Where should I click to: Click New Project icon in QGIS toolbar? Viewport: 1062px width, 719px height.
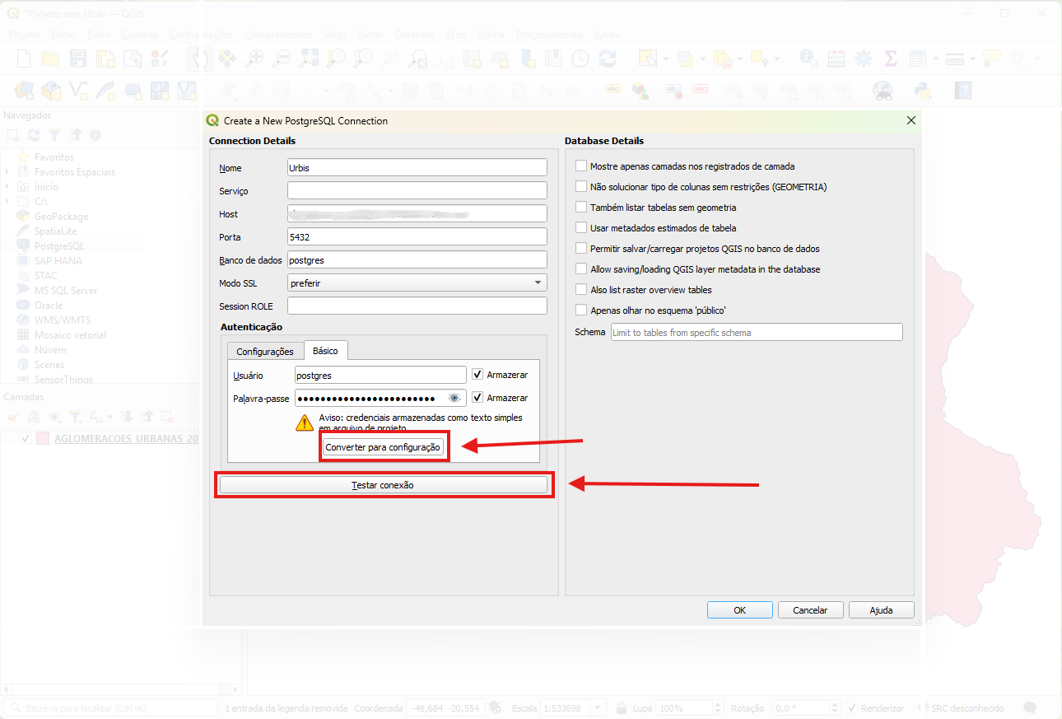point(24,58)
